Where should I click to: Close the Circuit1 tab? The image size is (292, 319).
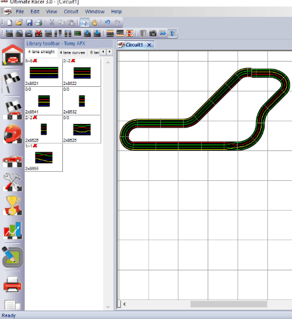tap(149, 45)
